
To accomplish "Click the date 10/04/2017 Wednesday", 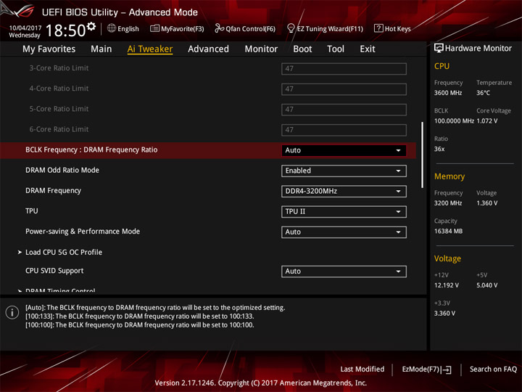I will (x=25, y=31).
